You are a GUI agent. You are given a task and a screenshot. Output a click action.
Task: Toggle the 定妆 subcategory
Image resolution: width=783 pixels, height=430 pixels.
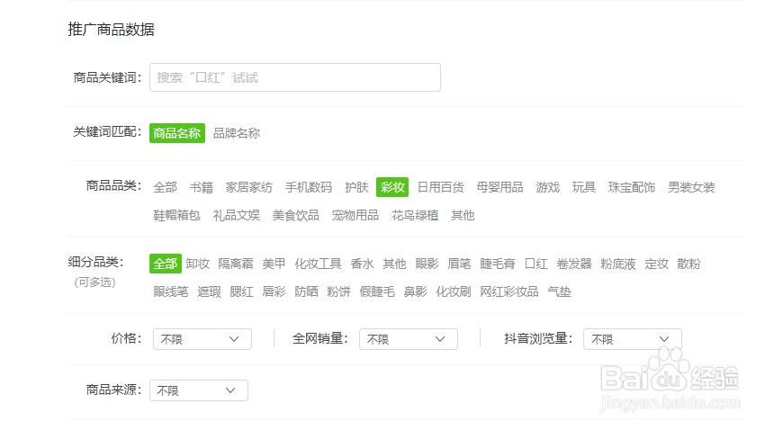point(657,264)
